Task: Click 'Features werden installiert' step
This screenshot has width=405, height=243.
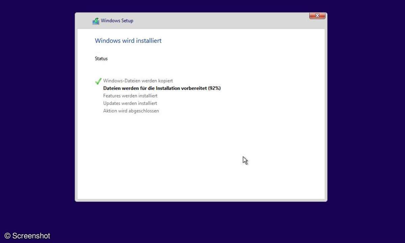Action: coord(130,96)
